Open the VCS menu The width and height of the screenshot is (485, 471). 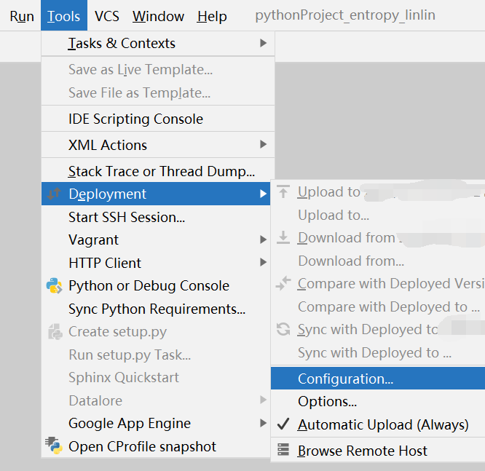pyautogui.click(x=107, y=16)
